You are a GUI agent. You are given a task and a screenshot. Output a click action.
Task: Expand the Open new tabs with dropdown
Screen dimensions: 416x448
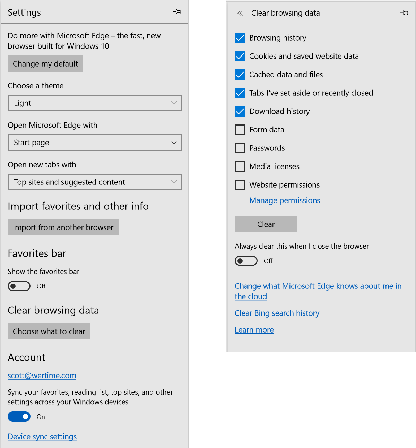coord(95,182)
